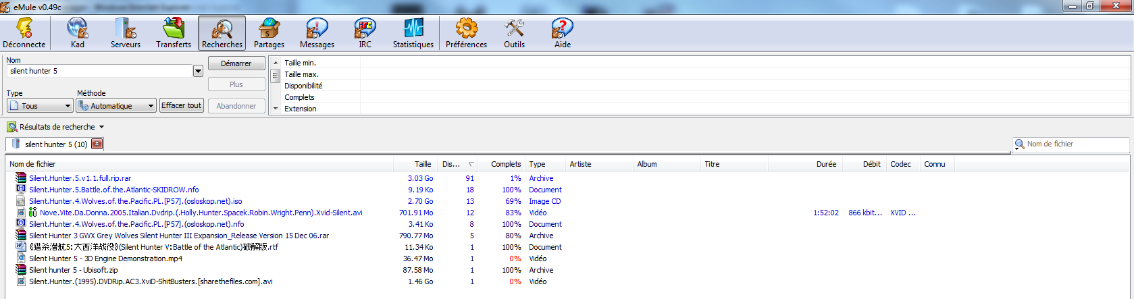The image size is (1134, 299).
Task: Select Silent Hunter 5 - 3D Engine Demonstration.mp4
Action: point(105,259)
